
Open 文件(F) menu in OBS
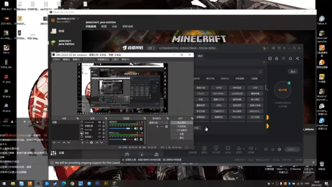tap(56, 59)
